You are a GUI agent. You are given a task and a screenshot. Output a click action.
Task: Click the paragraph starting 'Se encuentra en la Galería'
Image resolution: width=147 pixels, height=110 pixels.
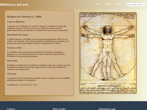39,79
